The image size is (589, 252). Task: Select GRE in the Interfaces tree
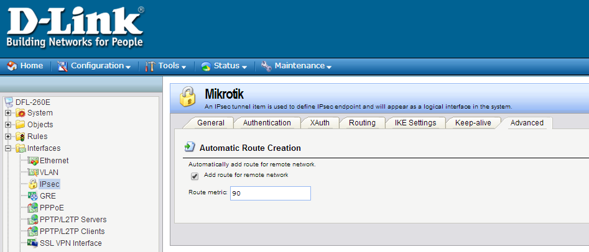pos(48,196)
